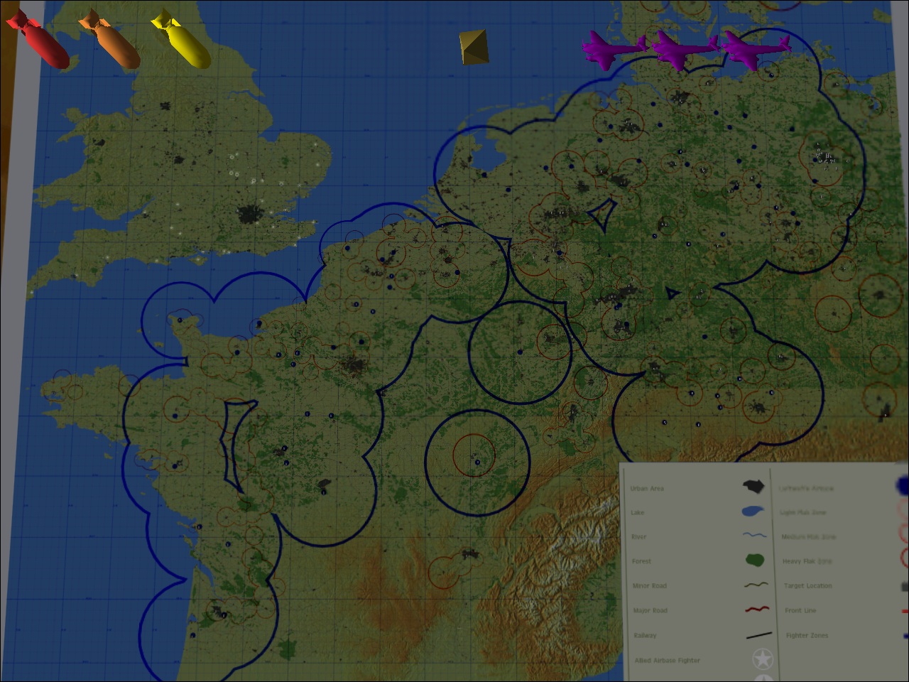Click the 'Forest' legend label
909x682 pixels.
tap(641, 561)
